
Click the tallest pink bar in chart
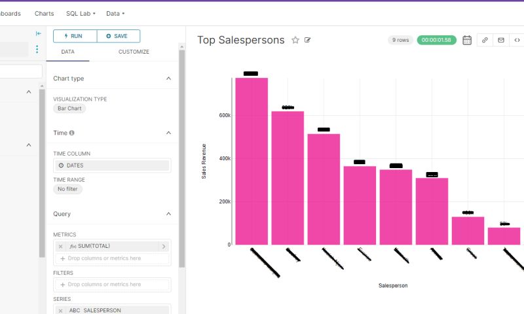coord(252,161)
